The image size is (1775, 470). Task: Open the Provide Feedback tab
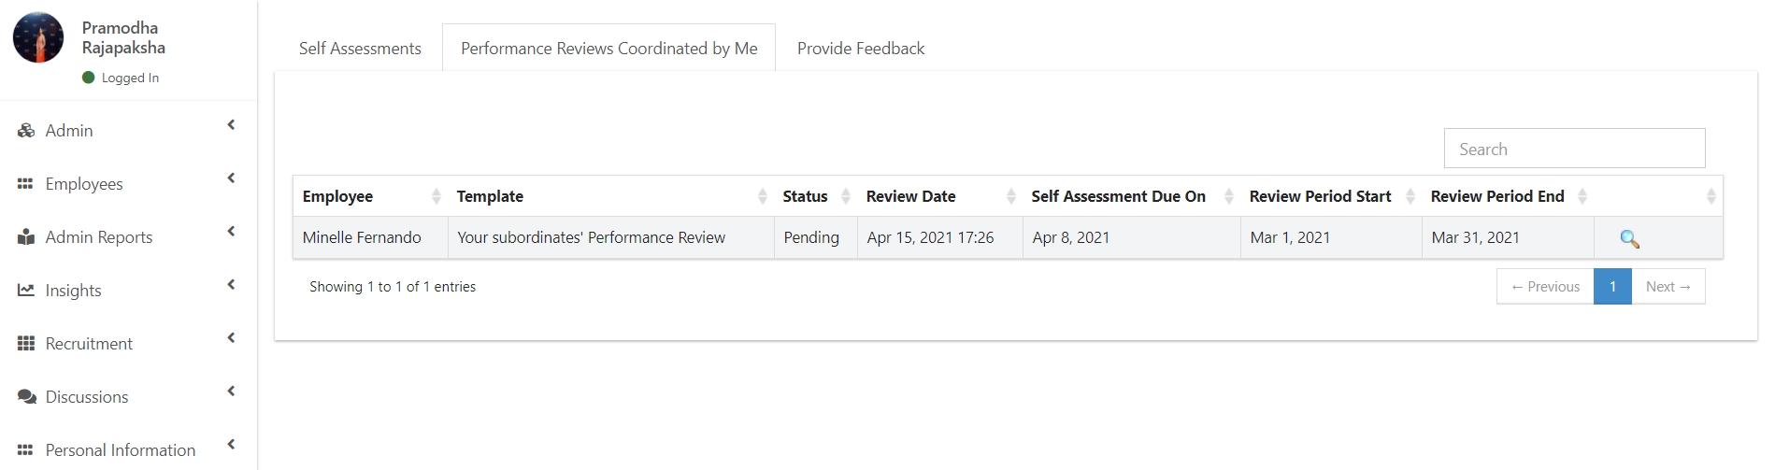861,49
